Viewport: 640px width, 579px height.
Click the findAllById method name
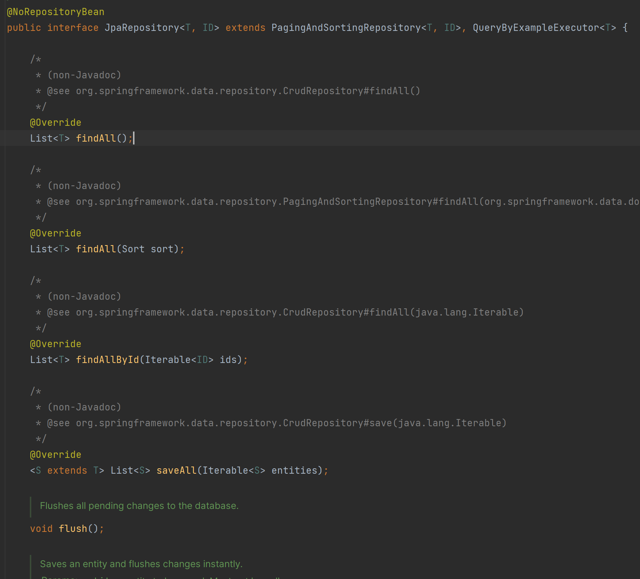[108, 360]
